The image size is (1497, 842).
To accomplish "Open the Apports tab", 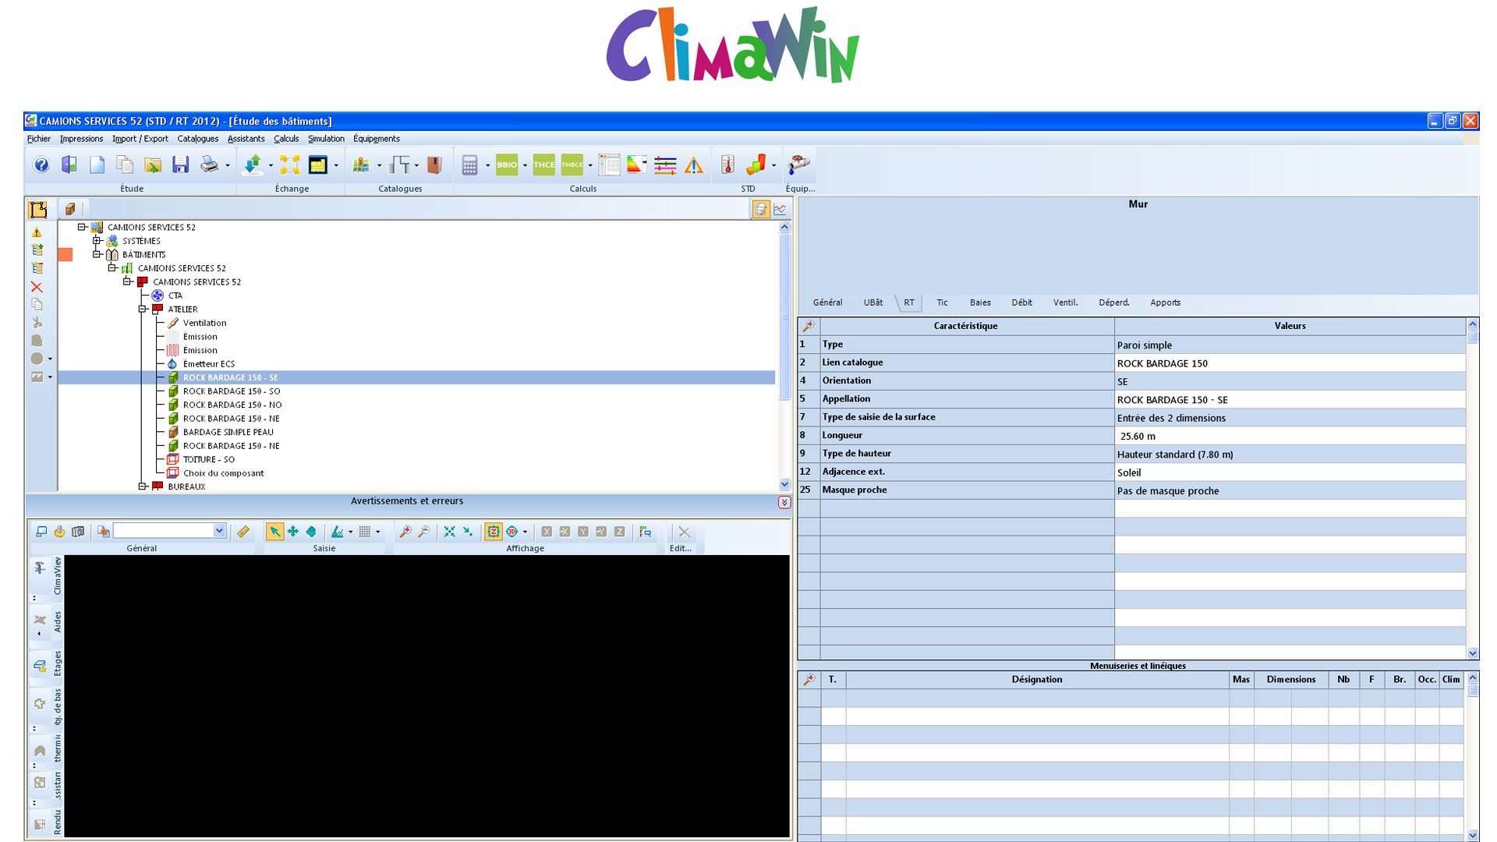I will coord(1165,302).
